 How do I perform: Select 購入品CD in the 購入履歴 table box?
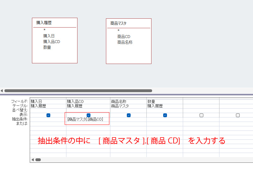coord(52,41)
